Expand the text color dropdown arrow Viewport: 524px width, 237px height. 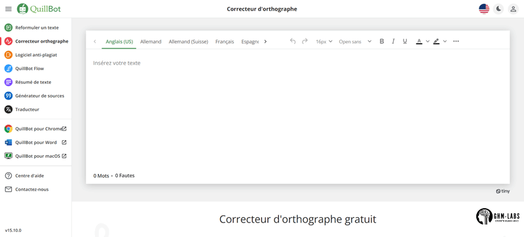tap(428, 41)
